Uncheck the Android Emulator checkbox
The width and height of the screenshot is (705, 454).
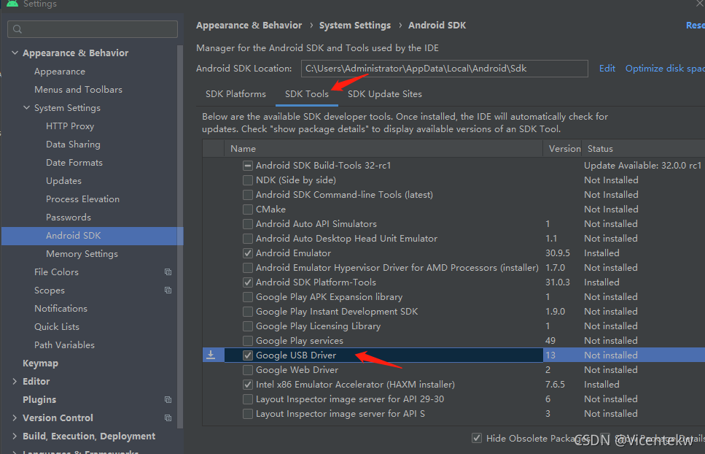247,253
